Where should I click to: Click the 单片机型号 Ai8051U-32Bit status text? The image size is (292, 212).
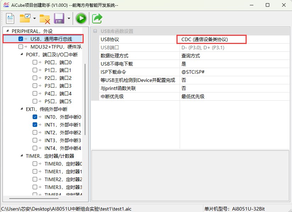235,209
